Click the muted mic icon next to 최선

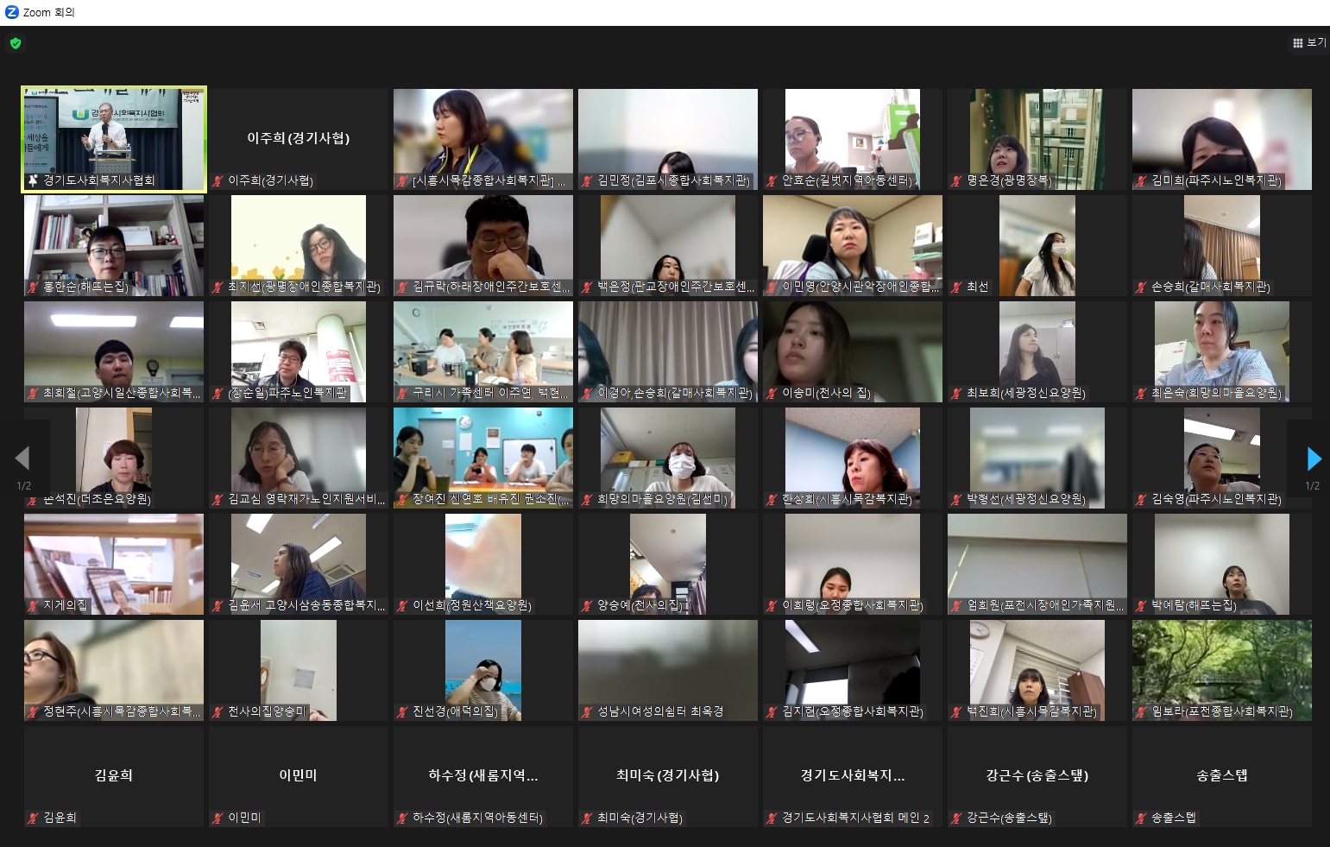click(x=956, y=287)
